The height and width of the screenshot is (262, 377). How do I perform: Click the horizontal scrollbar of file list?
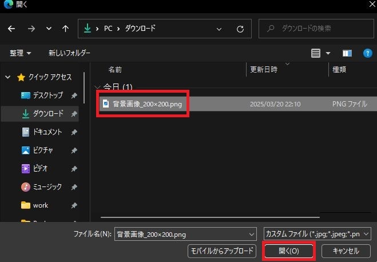tap(210, 217)
